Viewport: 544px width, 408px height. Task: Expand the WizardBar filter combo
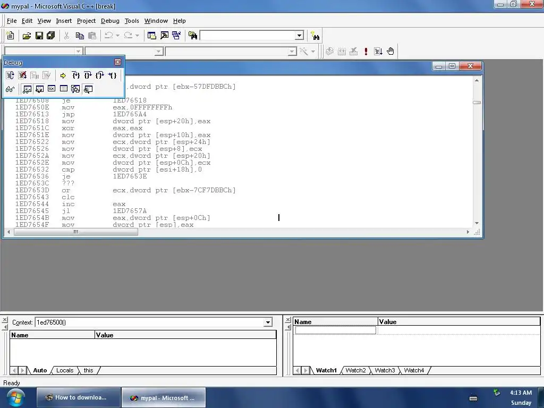158,52
